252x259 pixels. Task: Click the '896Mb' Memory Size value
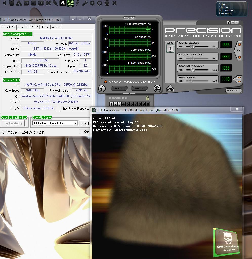click(32, 55)
